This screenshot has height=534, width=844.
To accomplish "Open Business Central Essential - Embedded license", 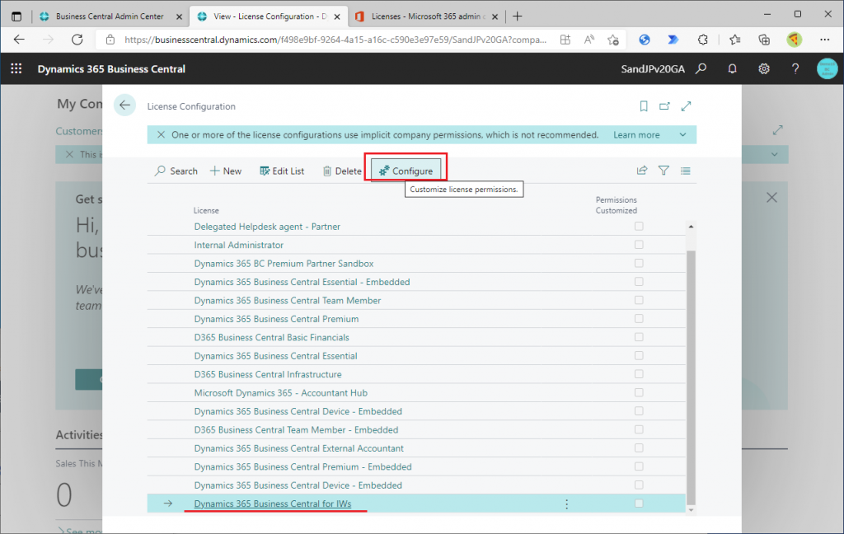I will pos(302,282).
